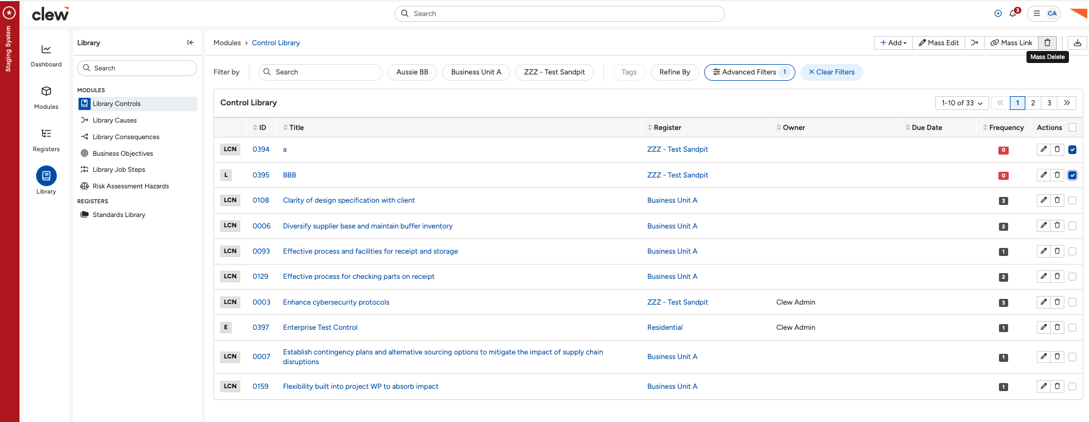Check the checkbox for control 0108
This screenshot has height=422, width=1089.
coord(1072,200)
